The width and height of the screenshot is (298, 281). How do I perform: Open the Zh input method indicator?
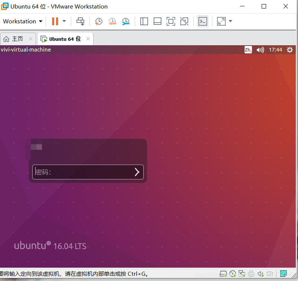click(248, 50)
